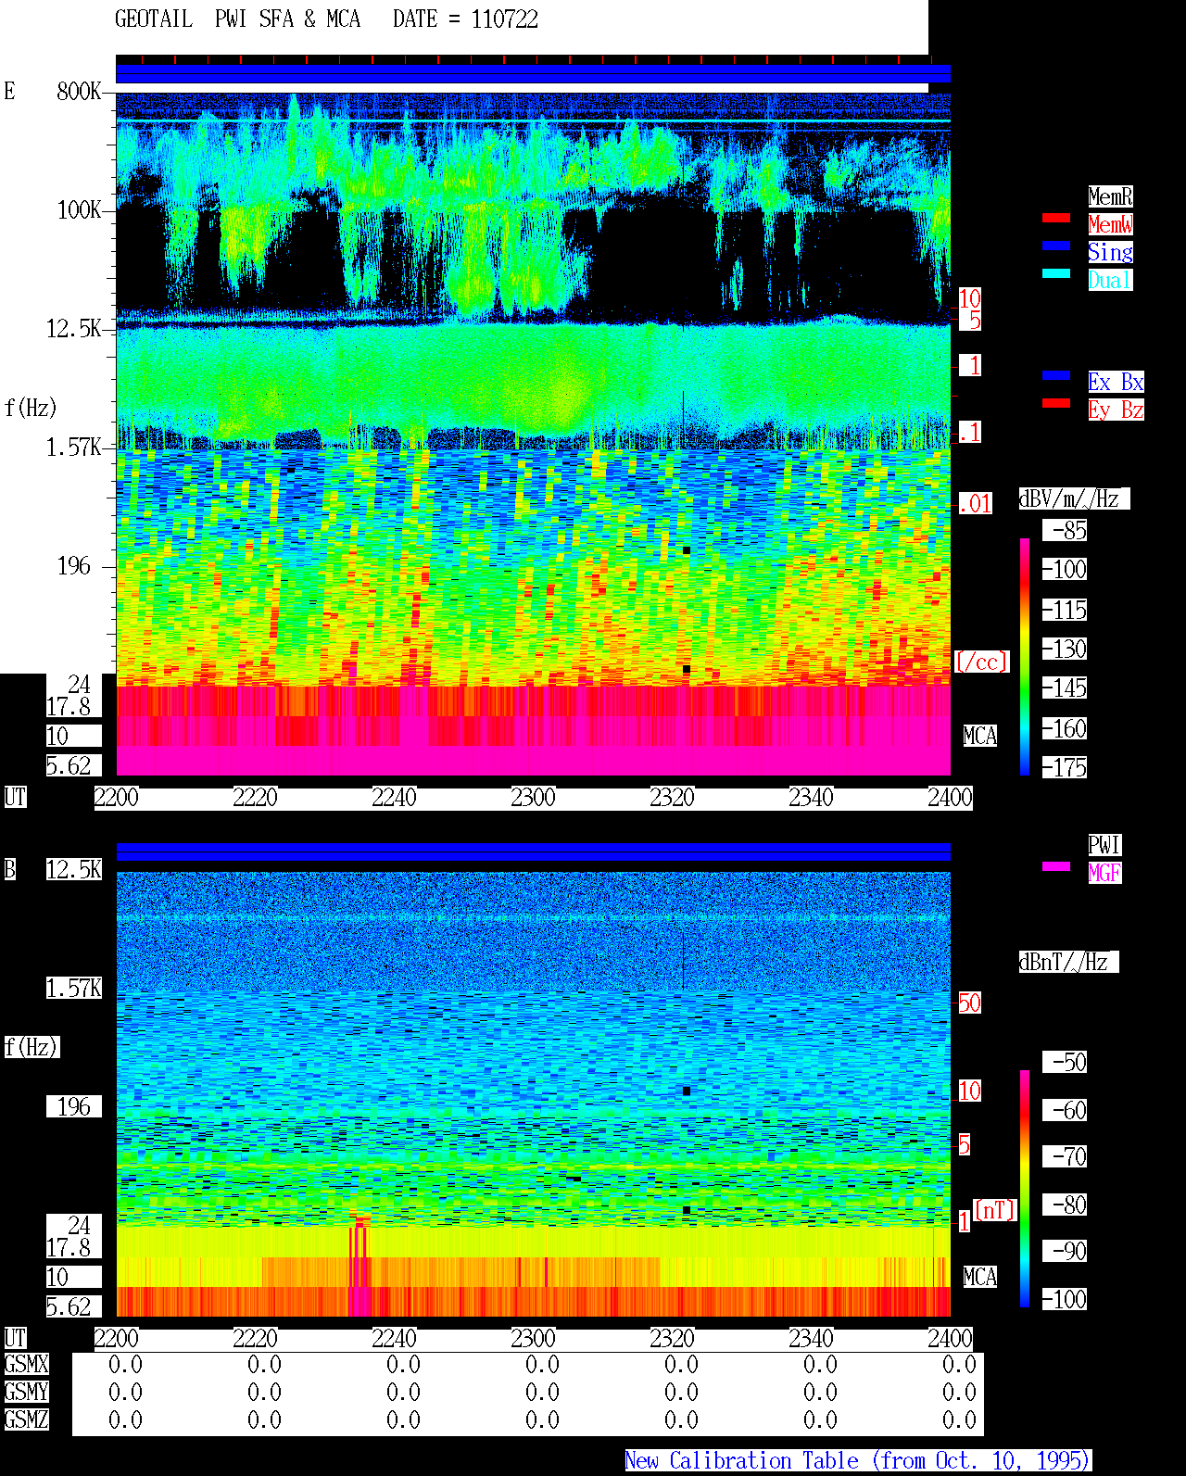Viewport: 1186px width, 1476px height.
Task: Select the Ey Bz legend label
Action: (x=1116, y=410)
